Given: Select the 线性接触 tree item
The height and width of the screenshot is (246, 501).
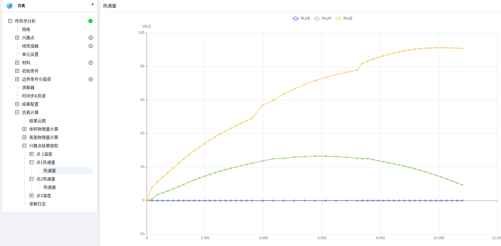Looking at the screenshot, I should (x=30, y=46).
